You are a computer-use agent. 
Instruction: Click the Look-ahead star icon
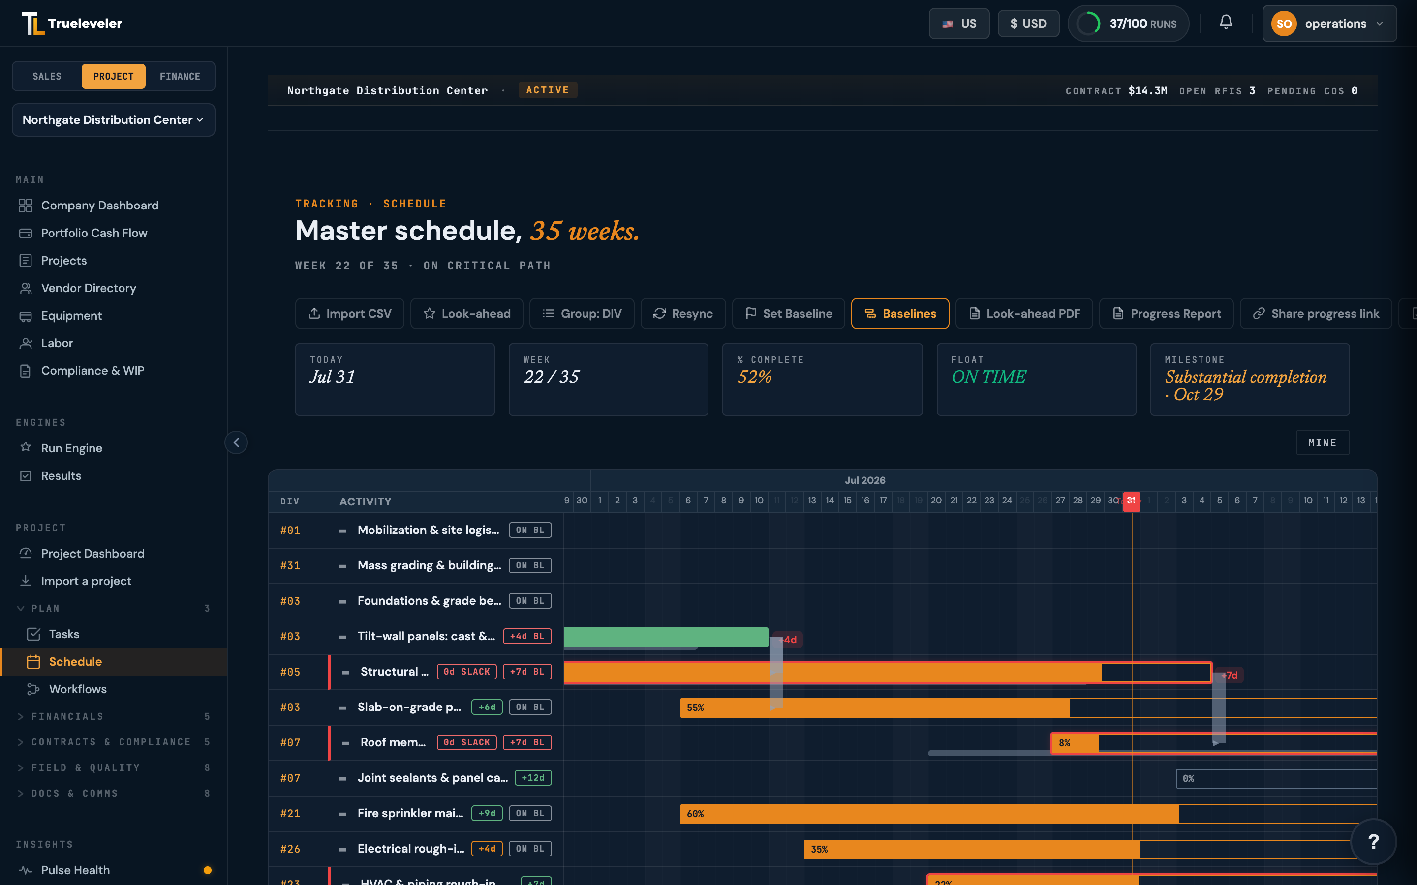(x=429, y=313)
